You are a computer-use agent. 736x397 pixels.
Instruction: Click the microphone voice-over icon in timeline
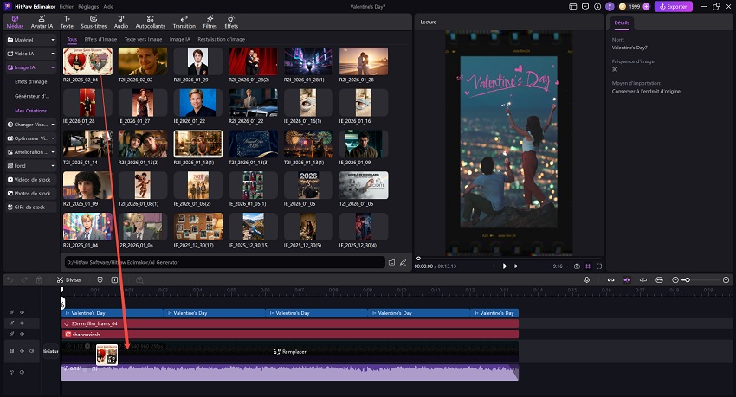(x=587, y=279)
